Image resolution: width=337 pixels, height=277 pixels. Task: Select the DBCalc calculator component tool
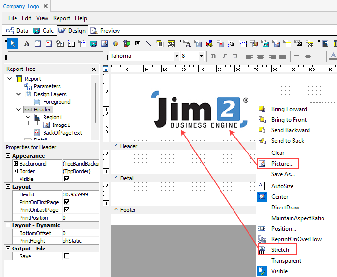tap(265, 43)
